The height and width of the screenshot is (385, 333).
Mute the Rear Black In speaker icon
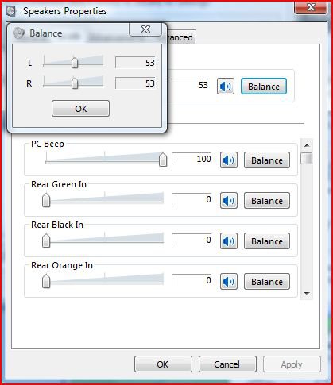[229, 241]
